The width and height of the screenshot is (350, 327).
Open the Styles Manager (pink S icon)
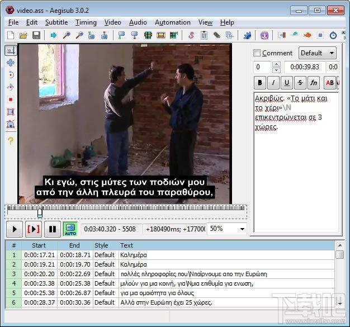click(191, 35)
